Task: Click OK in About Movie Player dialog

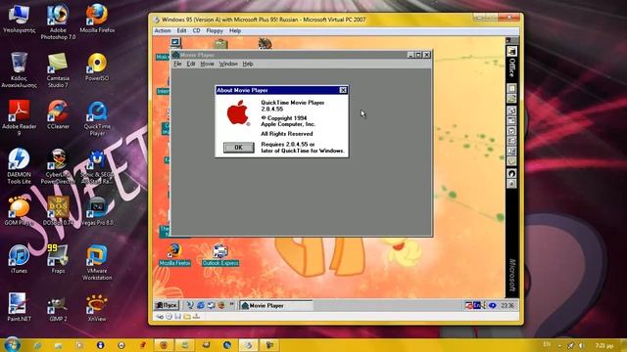Action: pyautogui.click(x=238, y=148)
